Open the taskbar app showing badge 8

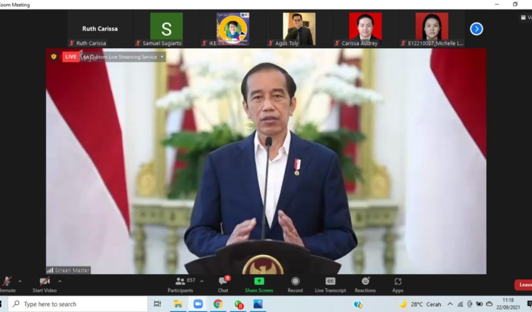[239, 304]
